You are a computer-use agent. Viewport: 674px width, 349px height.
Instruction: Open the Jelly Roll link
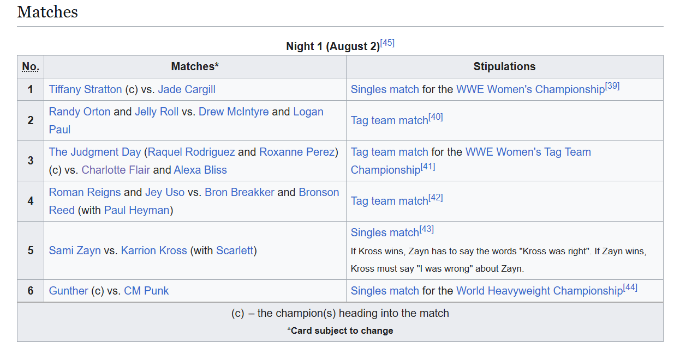click(157, 112)
